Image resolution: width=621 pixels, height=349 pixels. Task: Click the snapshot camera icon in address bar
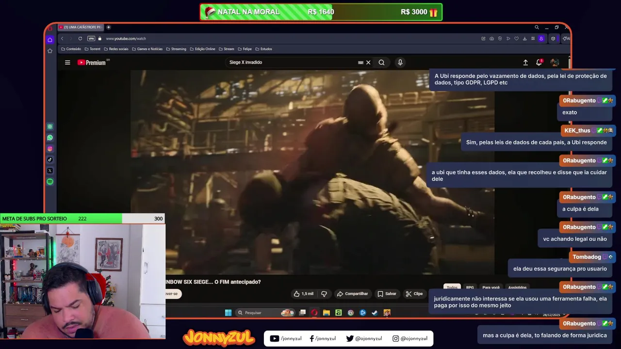(x=491, y=38)
